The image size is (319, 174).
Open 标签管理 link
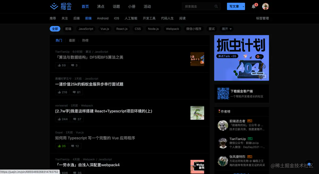pyautogui.click(x=262, y=18)
